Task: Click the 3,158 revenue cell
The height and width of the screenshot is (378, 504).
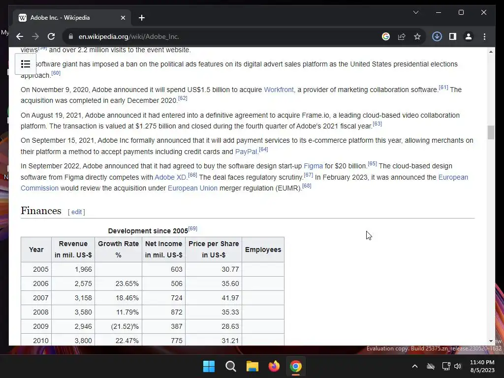Action: [73, 298]
